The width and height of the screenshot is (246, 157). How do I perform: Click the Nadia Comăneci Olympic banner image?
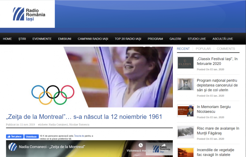[x=89, y=77]
